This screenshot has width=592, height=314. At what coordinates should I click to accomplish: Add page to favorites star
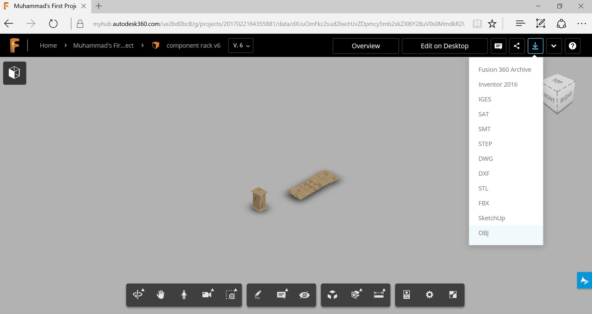pyautogui.click(x=492, y=24)
